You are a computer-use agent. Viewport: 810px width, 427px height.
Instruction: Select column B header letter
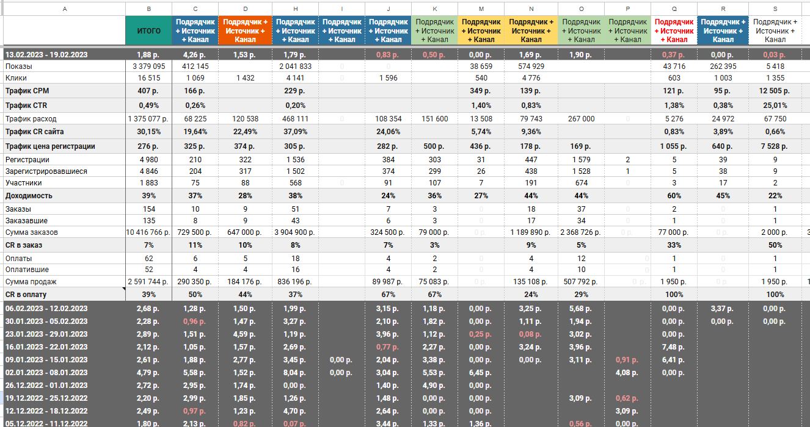148,8
